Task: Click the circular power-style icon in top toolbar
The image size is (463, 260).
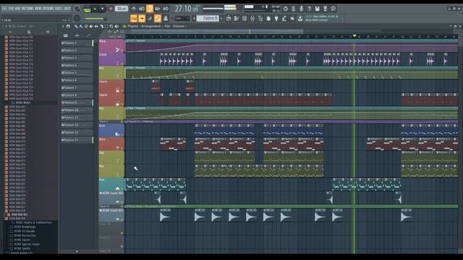Action: (285, 9)
